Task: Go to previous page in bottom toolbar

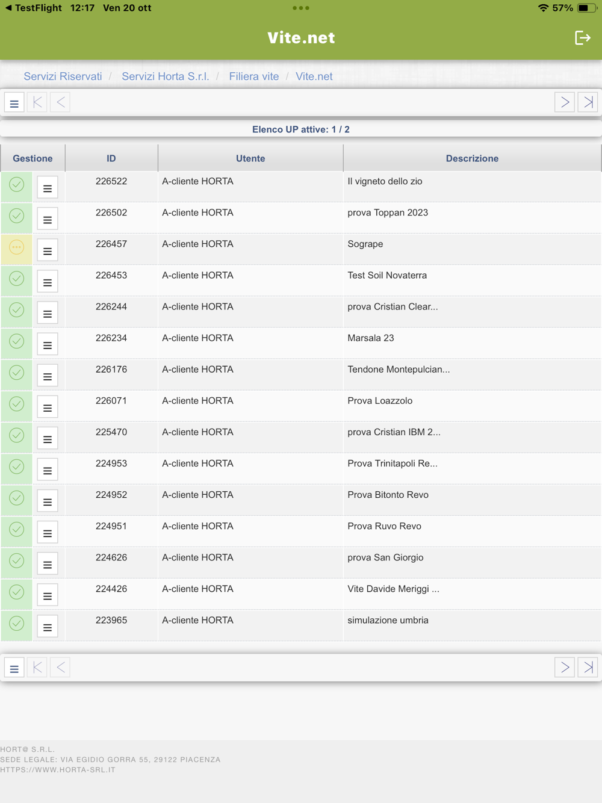Action: 60,668
